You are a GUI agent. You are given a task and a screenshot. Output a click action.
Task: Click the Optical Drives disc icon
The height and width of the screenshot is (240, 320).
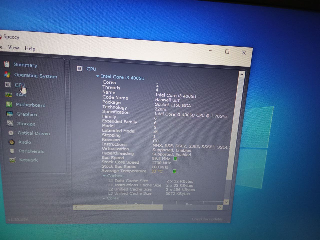click(x=11, y=133)
